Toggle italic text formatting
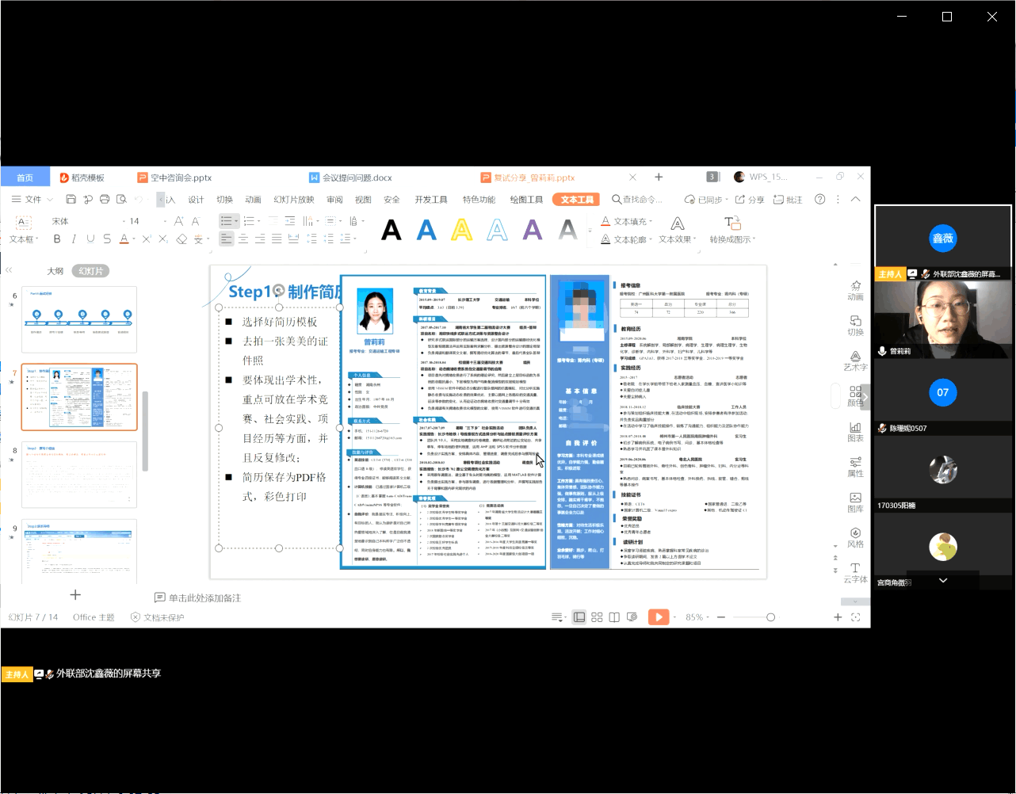The image size is (1016, 794). [x=74, y=239]
